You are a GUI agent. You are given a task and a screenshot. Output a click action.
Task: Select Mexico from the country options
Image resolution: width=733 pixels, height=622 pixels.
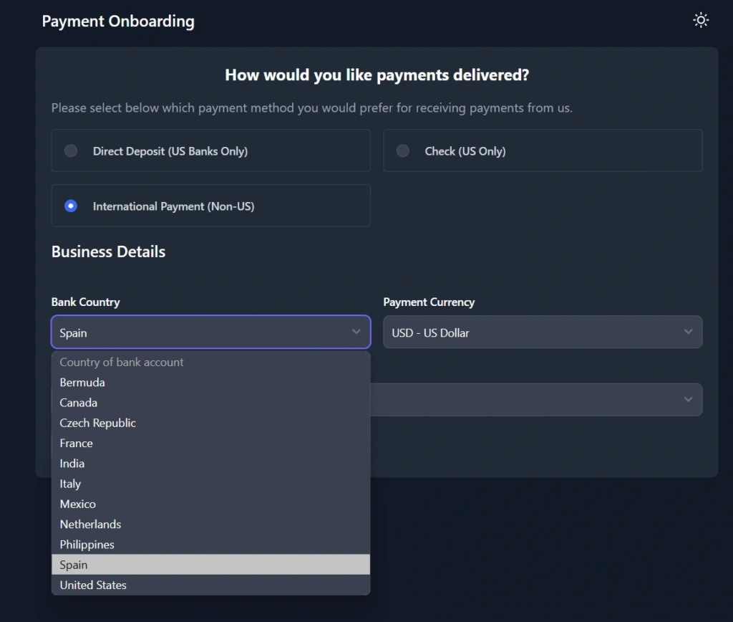(78, 504)
